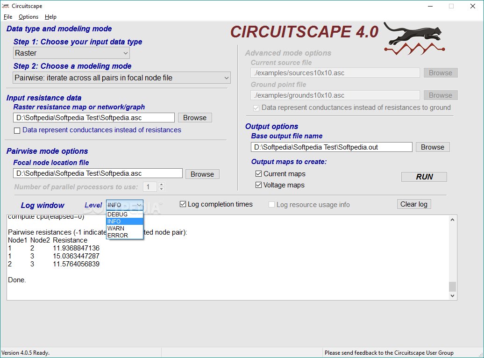This screenshot has height=358, width=484.
Task: Open the Help menu
Action: 50,17
